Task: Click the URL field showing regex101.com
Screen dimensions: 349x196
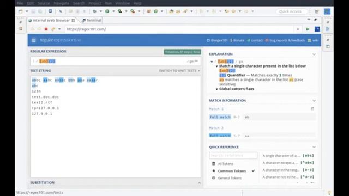Action: coord(179,29)
